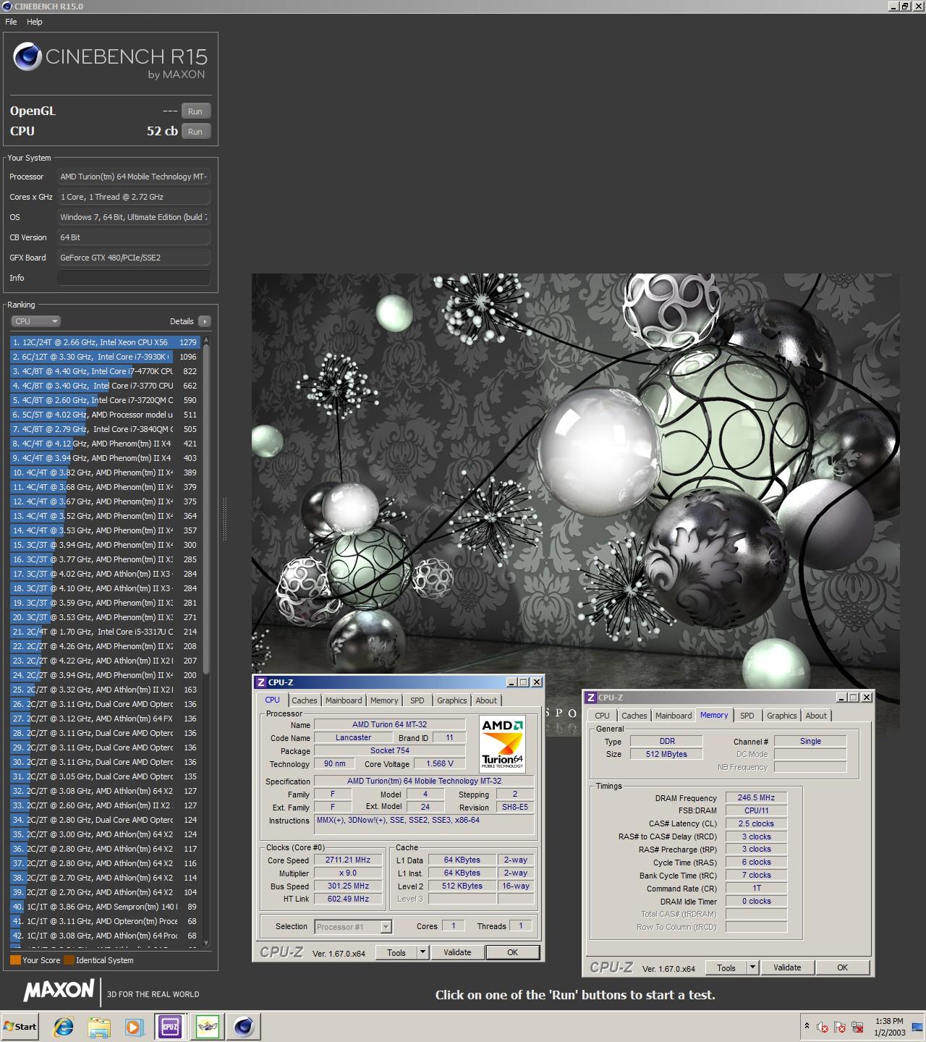Click the Core Speed 2711.21 MHz value
Image resolution: width=926 pixels, height=1042 pixels.
348,860
